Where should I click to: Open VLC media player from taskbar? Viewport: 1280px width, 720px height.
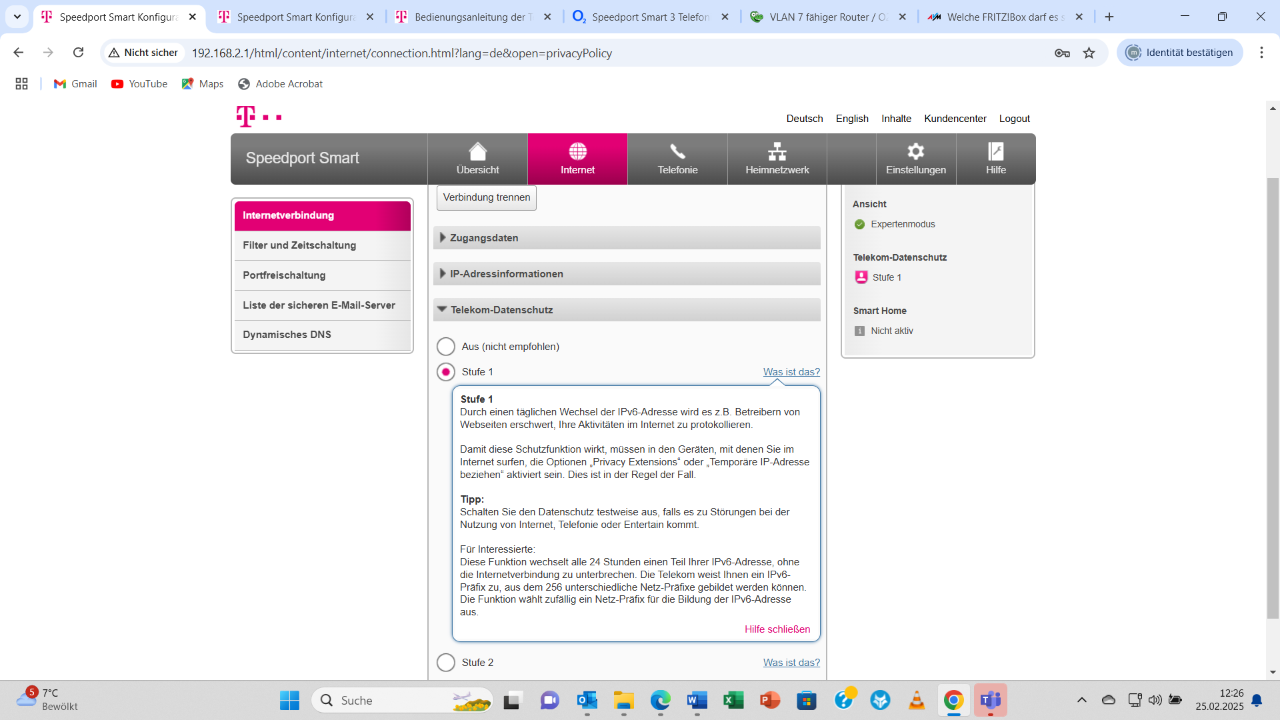point(917,701)
